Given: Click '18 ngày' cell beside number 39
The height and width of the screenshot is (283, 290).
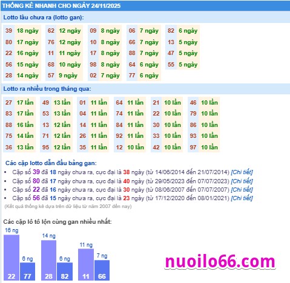Looking at the screenshot, I should click(28, 31).
